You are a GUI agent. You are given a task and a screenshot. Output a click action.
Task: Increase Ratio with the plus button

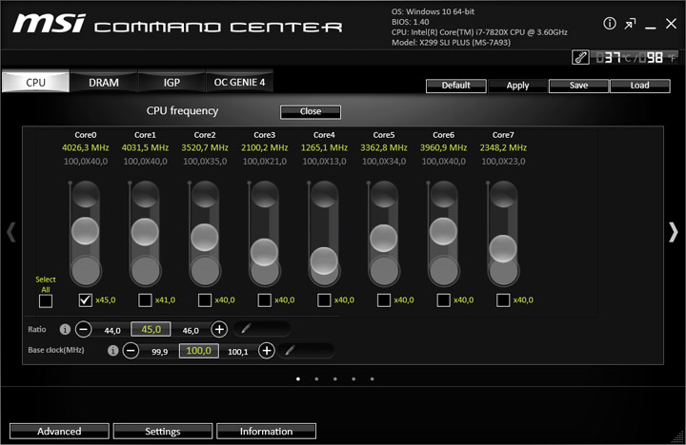pyautogui.click(x=219, y=329)
